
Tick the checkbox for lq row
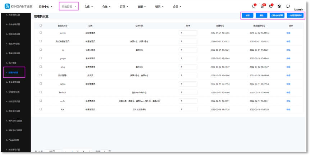[41, 50]
